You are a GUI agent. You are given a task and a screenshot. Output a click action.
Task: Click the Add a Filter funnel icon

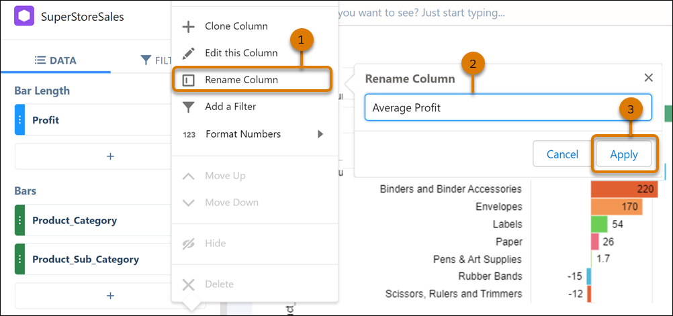pyautogui.click(x=189, y=107)
